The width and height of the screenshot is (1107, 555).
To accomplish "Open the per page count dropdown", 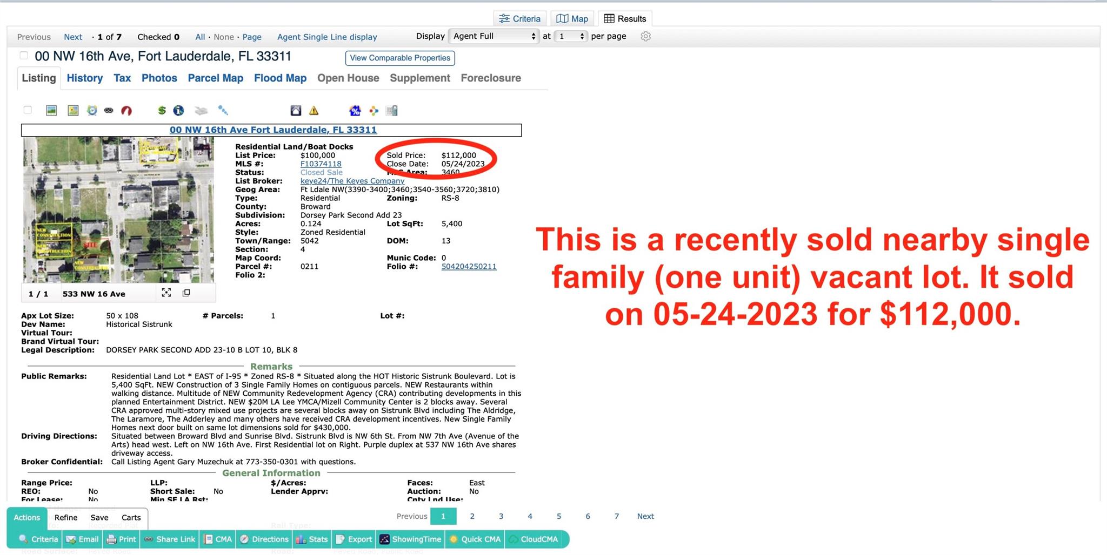I will (571, 36).
